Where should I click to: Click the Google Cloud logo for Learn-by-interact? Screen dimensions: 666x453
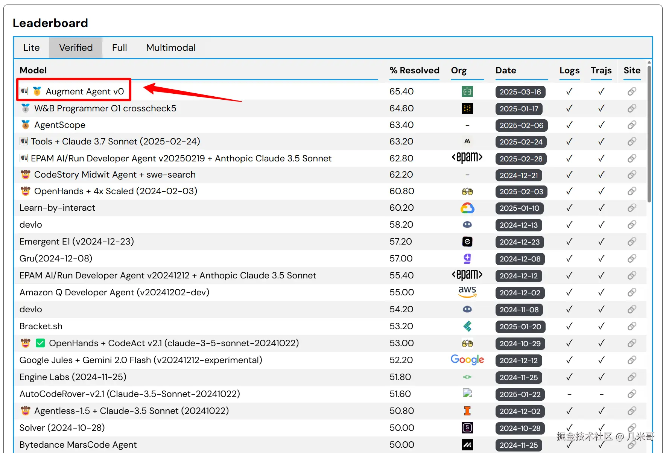(467, 208)
